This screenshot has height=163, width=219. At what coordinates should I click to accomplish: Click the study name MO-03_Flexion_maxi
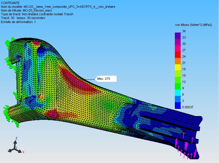point(26,10)
